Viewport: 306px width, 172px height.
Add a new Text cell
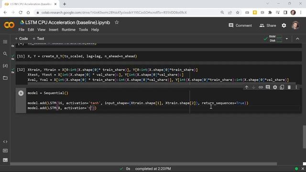coord(38,39)
